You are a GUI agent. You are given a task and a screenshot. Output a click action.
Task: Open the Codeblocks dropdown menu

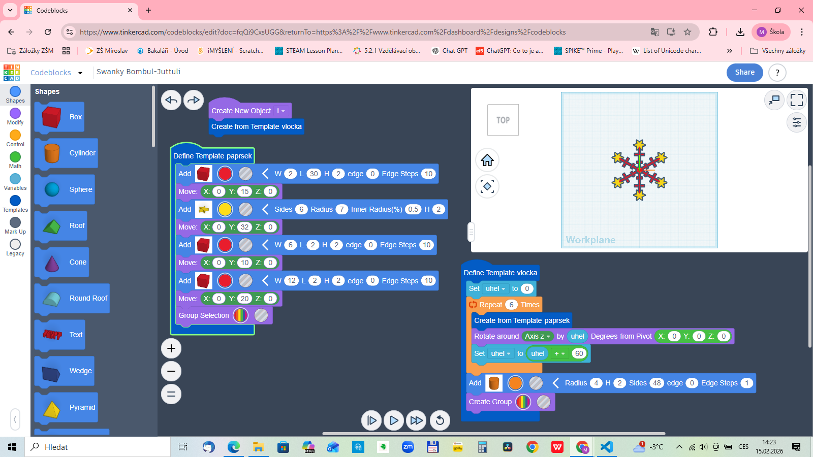pyautogui.click(x=80, y=73)
